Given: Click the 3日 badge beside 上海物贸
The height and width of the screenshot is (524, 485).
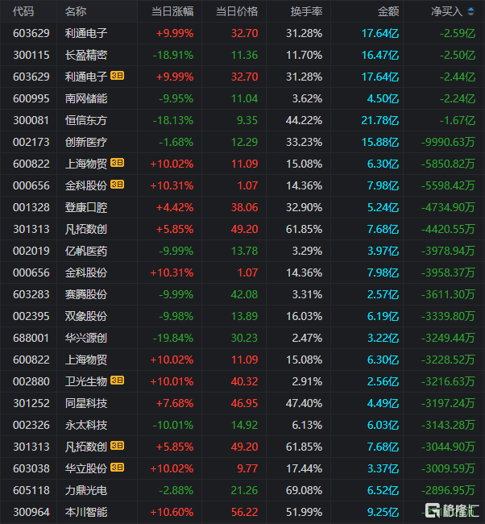Looking at the screenshot, I should pyautogui.click(x=118, y=163).
